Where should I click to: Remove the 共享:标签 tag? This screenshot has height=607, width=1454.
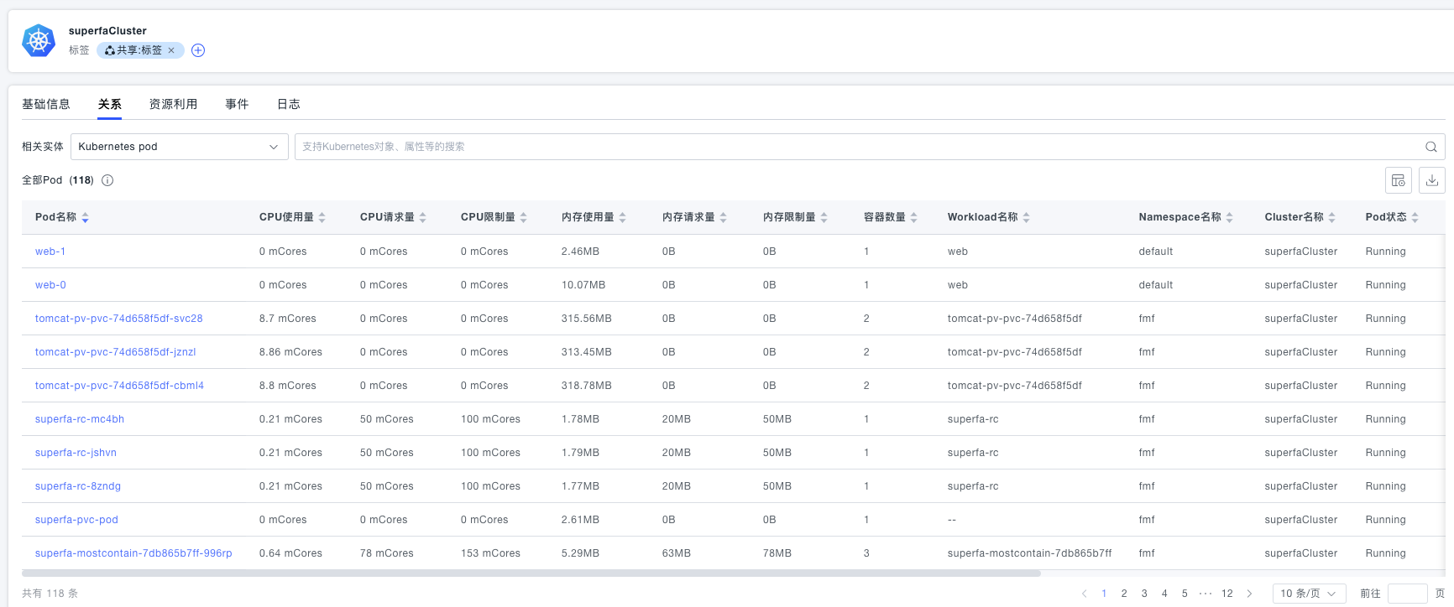click(x=171, y=50)
